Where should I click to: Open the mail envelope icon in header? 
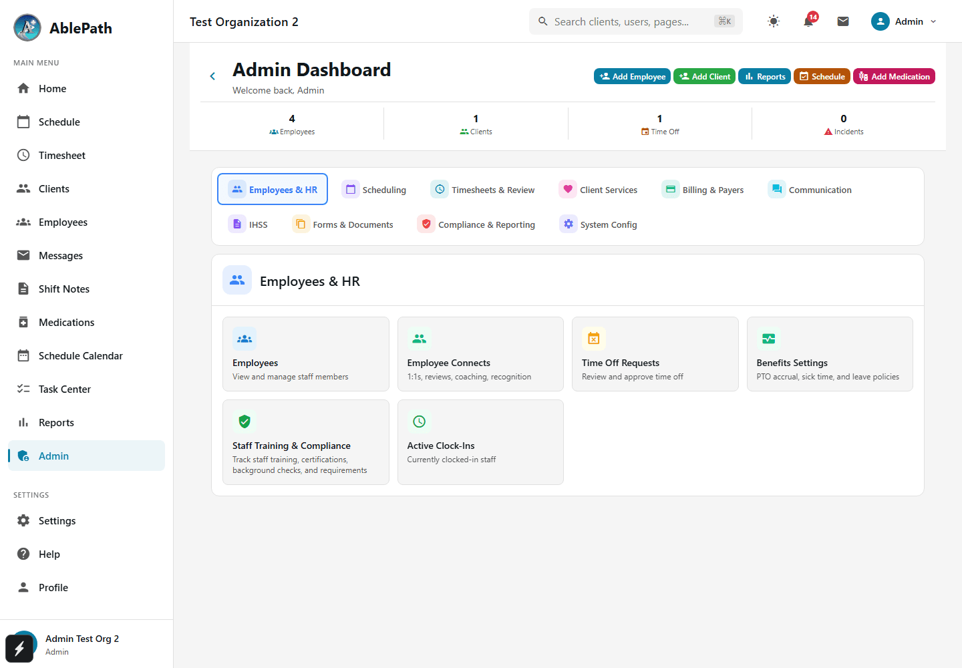[x=843, y=21]
